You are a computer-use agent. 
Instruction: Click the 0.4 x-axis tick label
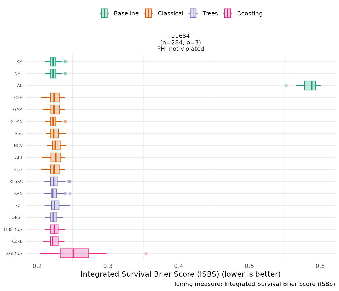coord(179,266)
